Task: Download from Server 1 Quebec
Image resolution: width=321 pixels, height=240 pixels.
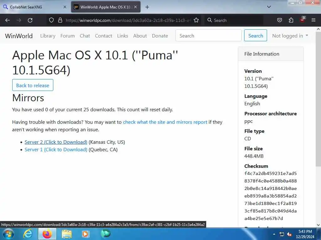Action: tap(56, 150)
